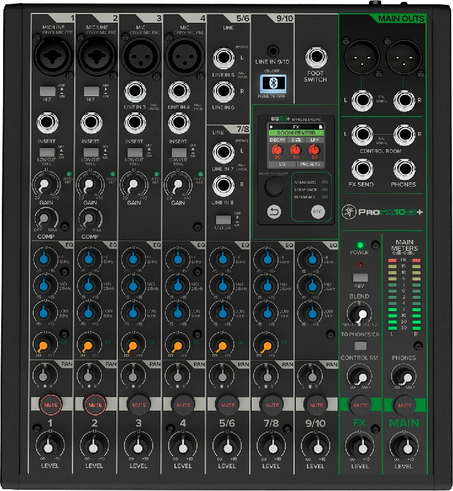Adjust channel 1 pan knob
Image resolution: width=453 pixels, height=491 pixels.
pyautogui.click(x=44, y=376)
